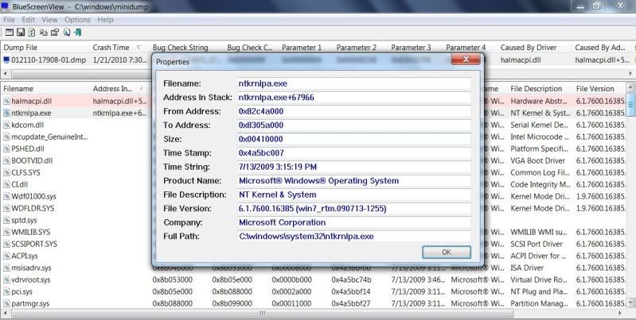Open the View menu
The height and width of the screenshot is (320, 636).
pos(49,19)
